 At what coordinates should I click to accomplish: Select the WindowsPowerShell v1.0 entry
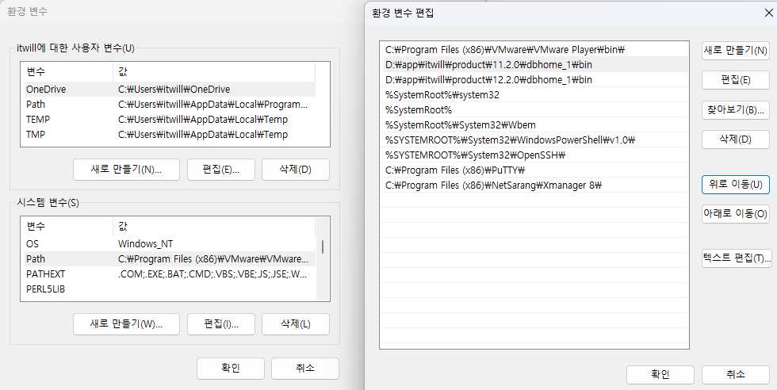click(x=534, y=140)
